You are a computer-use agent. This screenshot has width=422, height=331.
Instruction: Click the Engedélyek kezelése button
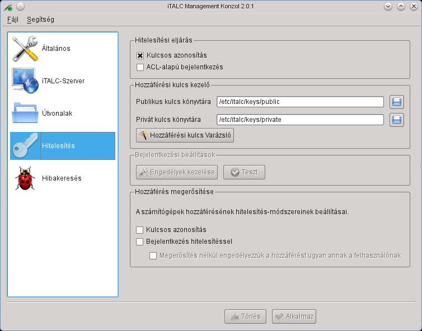(177, 172)
